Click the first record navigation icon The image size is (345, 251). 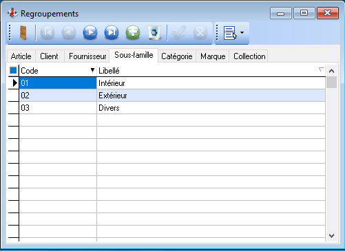pos(48,33)
